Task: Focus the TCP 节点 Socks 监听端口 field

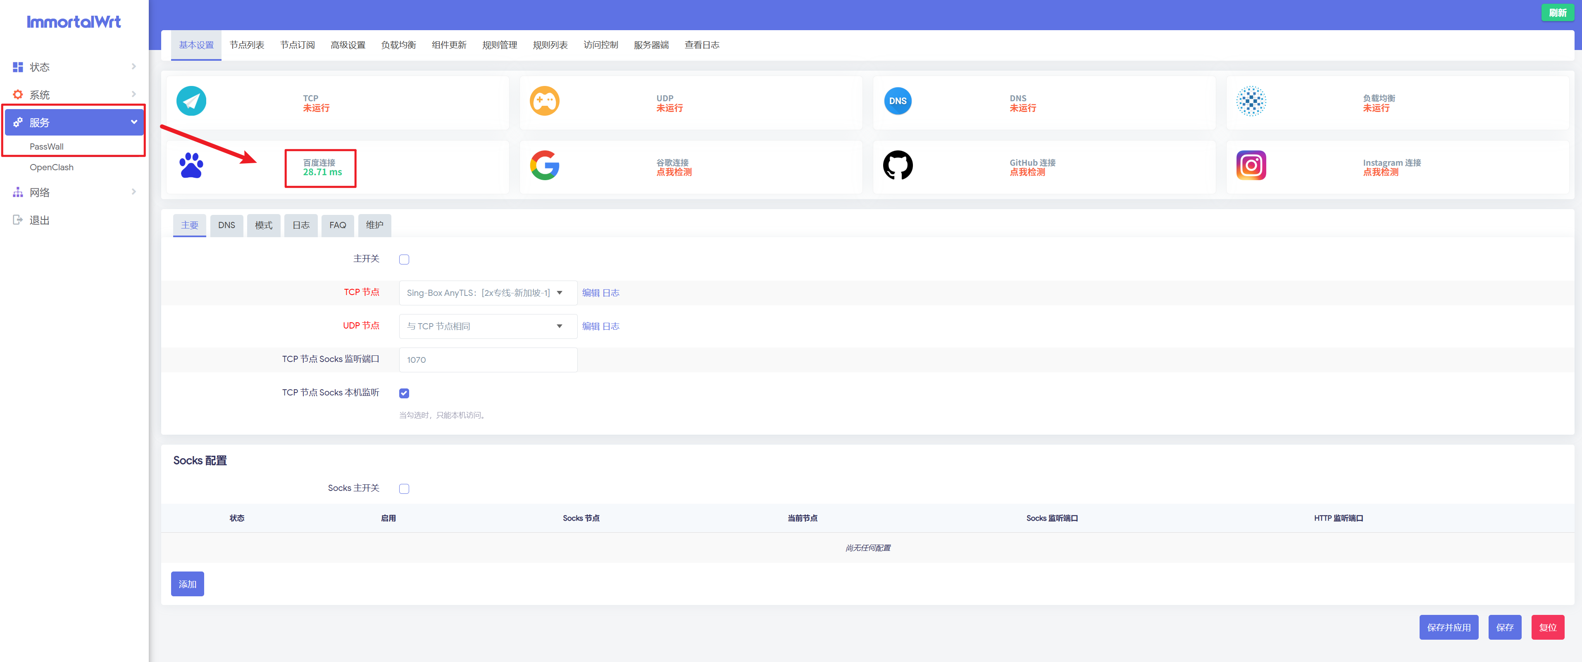Action: 488,360
